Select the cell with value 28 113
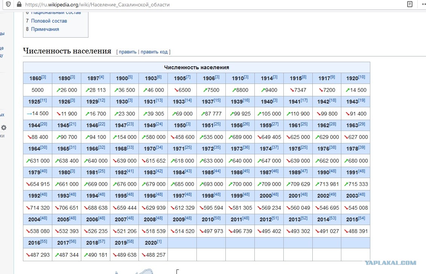The image size is (426, 274). click(95, 90)
